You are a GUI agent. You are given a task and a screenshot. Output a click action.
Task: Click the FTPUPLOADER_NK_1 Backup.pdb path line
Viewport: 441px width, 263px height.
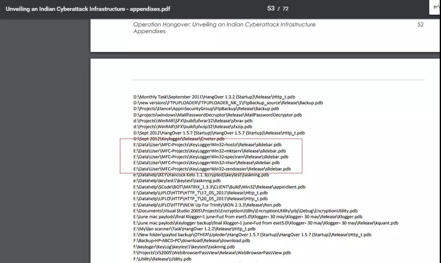click(228, 103)
